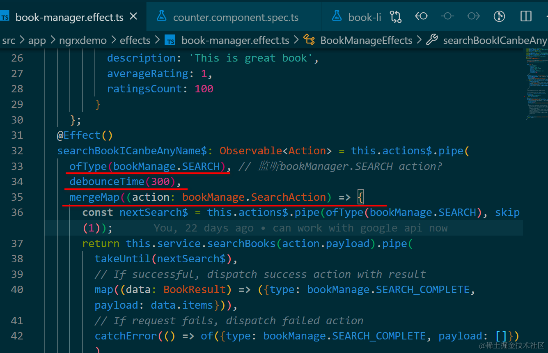The height and width of the screenshot is (353, 548).
Task: Select the effects breadcrumb segment
Action: point(135,40)
